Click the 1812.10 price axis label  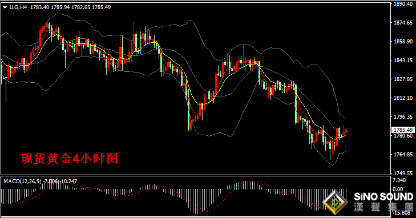click(x=403, y=98)
